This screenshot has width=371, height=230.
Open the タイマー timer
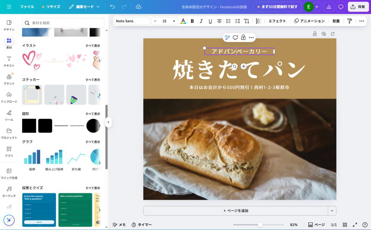click(x=141, y=225)
